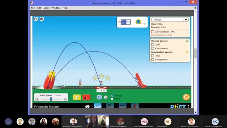Viewport: 227px width, 128px height.
Task: Click the zoom out magnifier icon
Action: pyautogui.click(x=36, y=19)
